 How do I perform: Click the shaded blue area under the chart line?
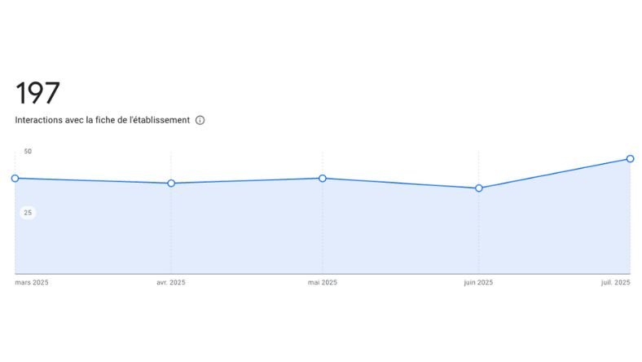tap(244, 232)
